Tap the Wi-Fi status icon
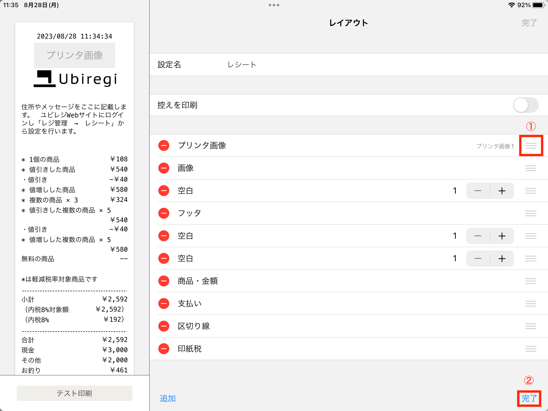Viewport: 548px width, 411px height. [x=511, y=5]
